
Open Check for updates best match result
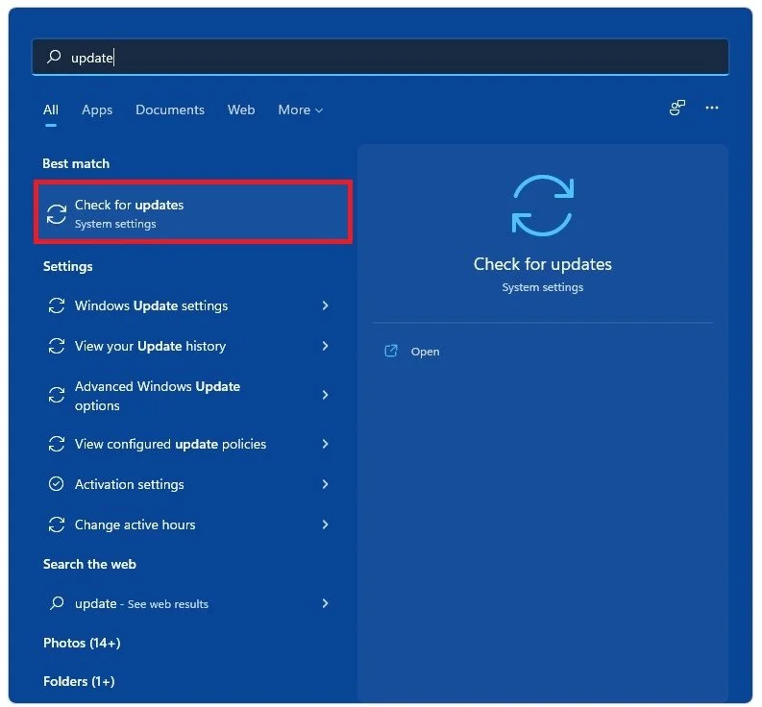[193, 212]
